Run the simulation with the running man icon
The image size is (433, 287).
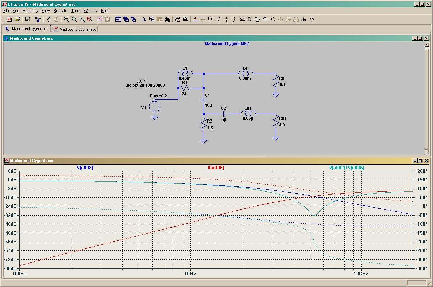click(x=48, y=19)
